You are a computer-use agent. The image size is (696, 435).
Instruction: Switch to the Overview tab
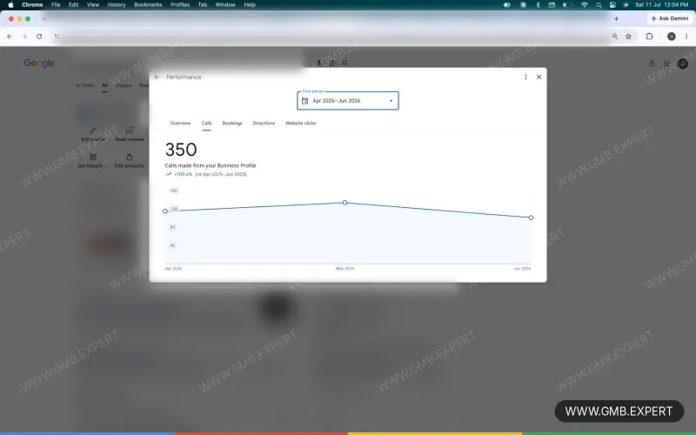click(180, 123)
